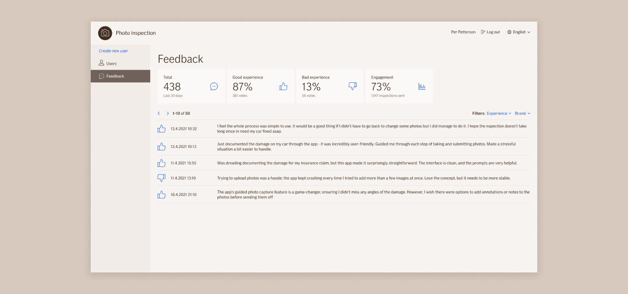This screenshot has height=294, width=628.
Task: Click the 'Filters:' label
Action: [479, 113]
